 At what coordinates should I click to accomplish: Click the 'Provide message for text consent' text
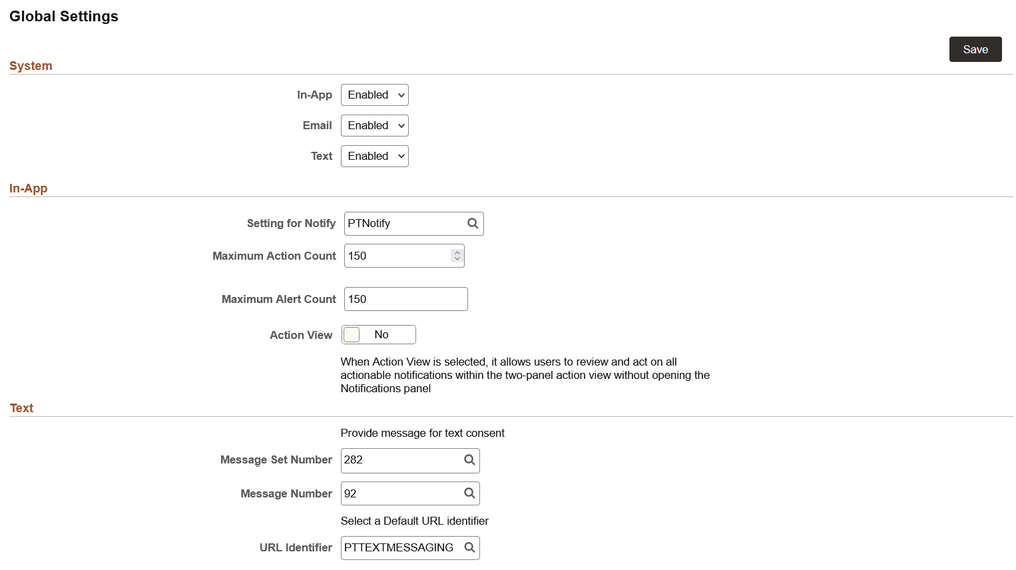[423, 433]
